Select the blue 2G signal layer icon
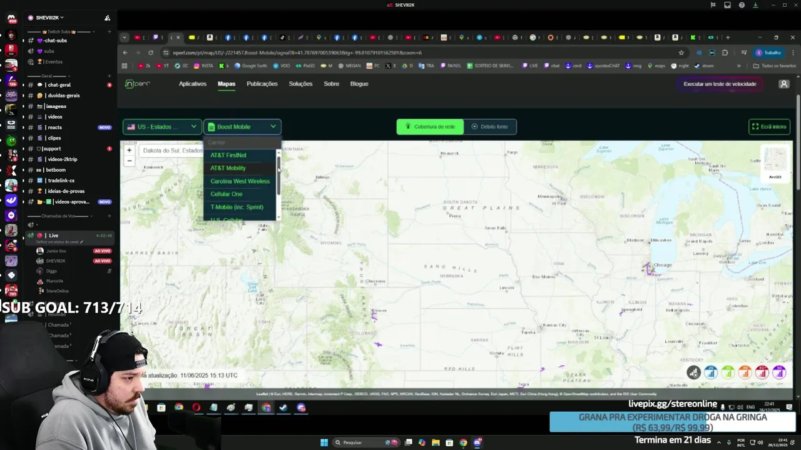The image size is (801, 450). click(710, 372)
